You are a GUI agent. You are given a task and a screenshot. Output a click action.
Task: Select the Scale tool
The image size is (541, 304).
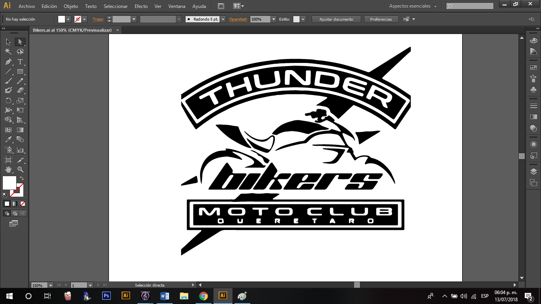(20, 101)
